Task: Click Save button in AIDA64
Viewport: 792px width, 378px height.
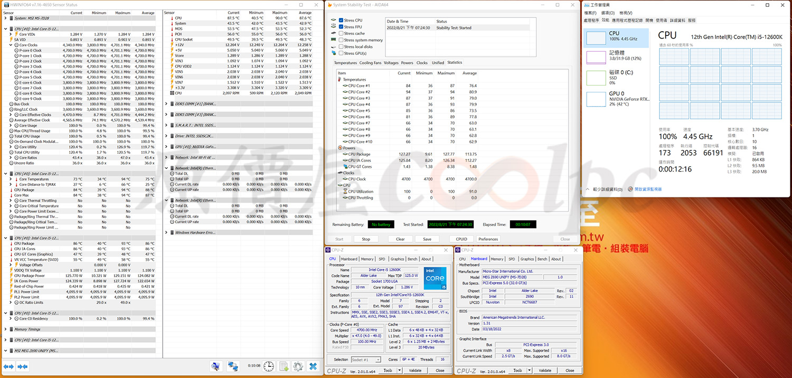Action: pos(427,239)
